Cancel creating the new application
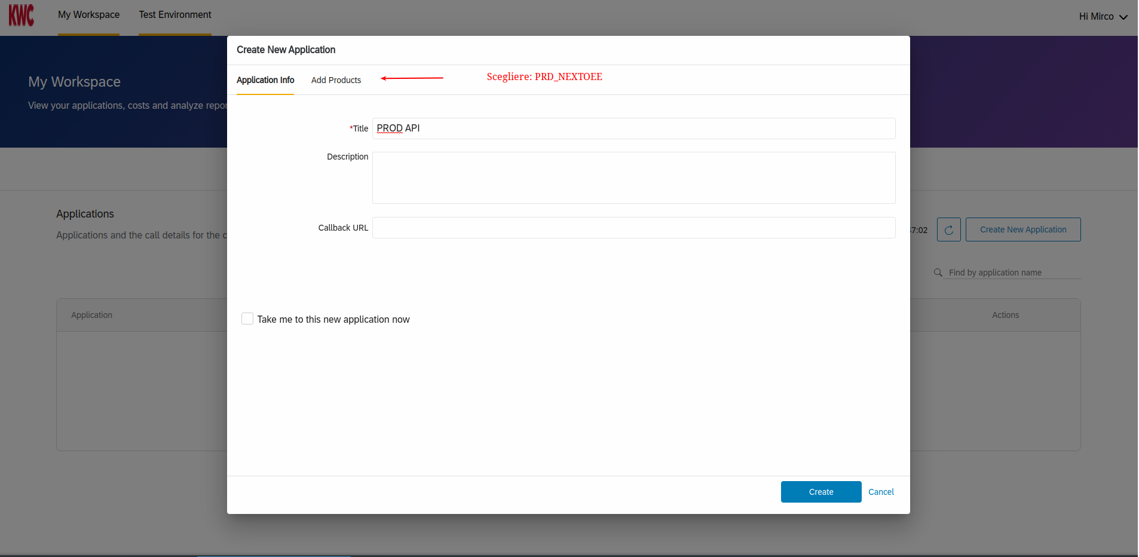 point(881,492)
